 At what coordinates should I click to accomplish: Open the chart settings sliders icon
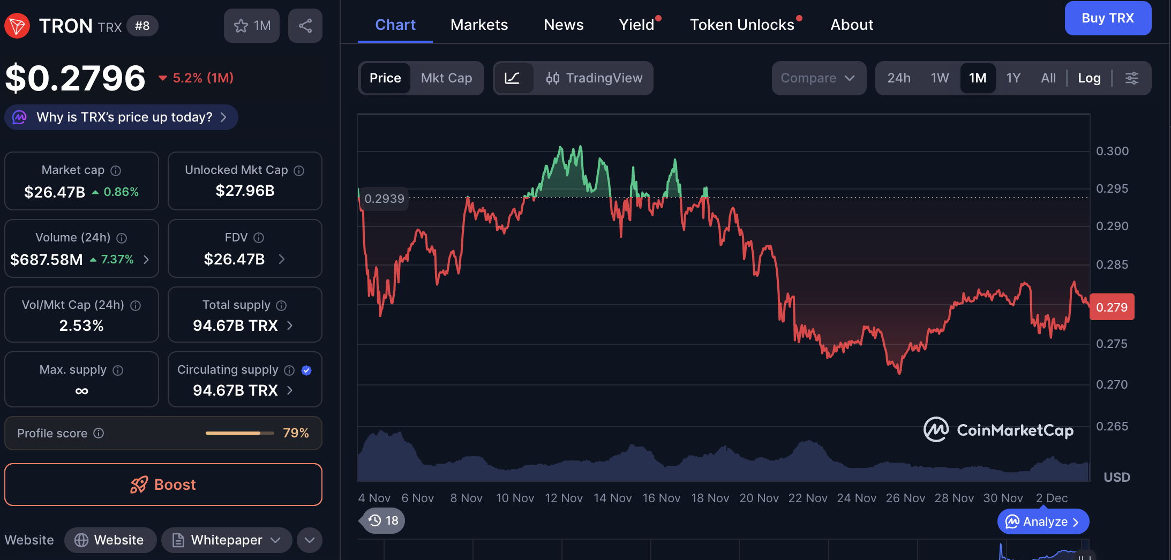coord(1131,78)
